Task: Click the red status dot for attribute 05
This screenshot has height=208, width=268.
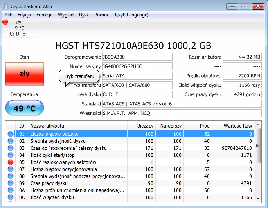Action: 11,162
